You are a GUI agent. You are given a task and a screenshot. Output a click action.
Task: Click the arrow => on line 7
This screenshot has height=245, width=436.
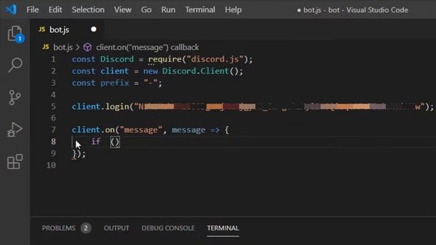tap(215, 130)
